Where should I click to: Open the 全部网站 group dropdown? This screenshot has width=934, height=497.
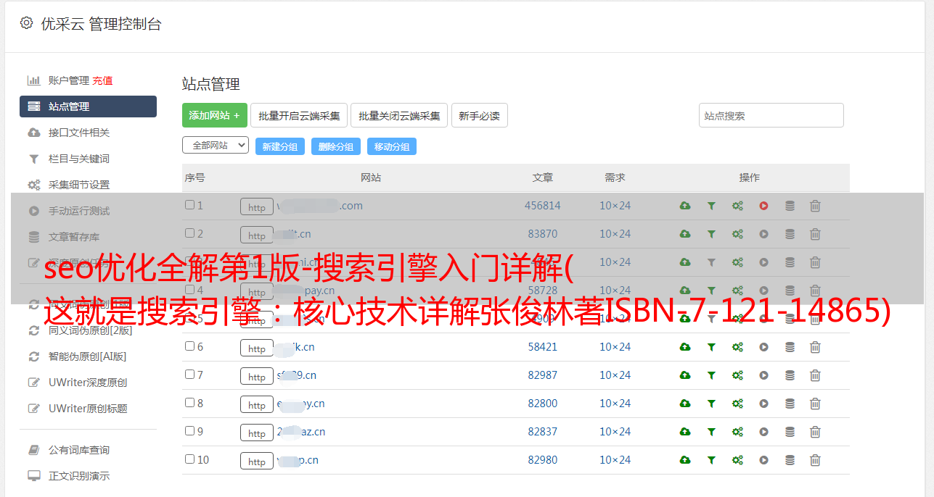(x=216, y=146)
